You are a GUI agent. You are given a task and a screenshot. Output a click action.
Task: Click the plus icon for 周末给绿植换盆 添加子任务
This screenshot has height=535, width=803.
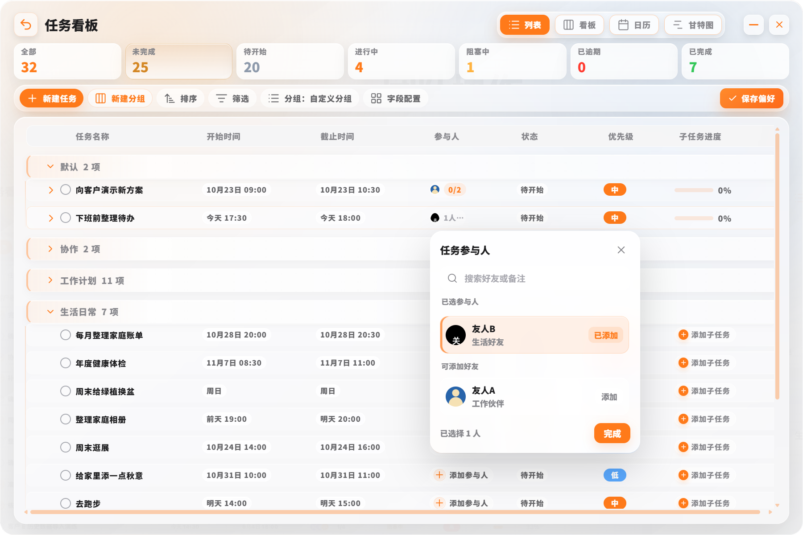coord(683,391)
